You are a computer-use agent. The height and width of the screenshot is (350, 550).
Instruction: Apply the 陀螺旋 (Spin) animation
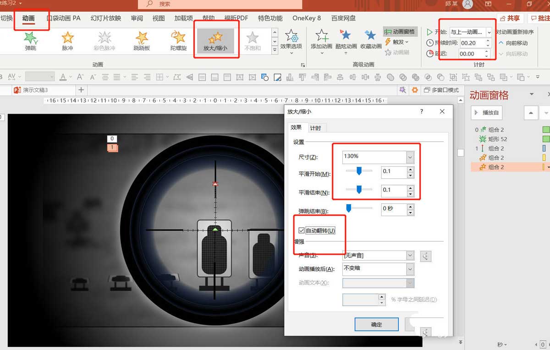[x=179, y=41]
